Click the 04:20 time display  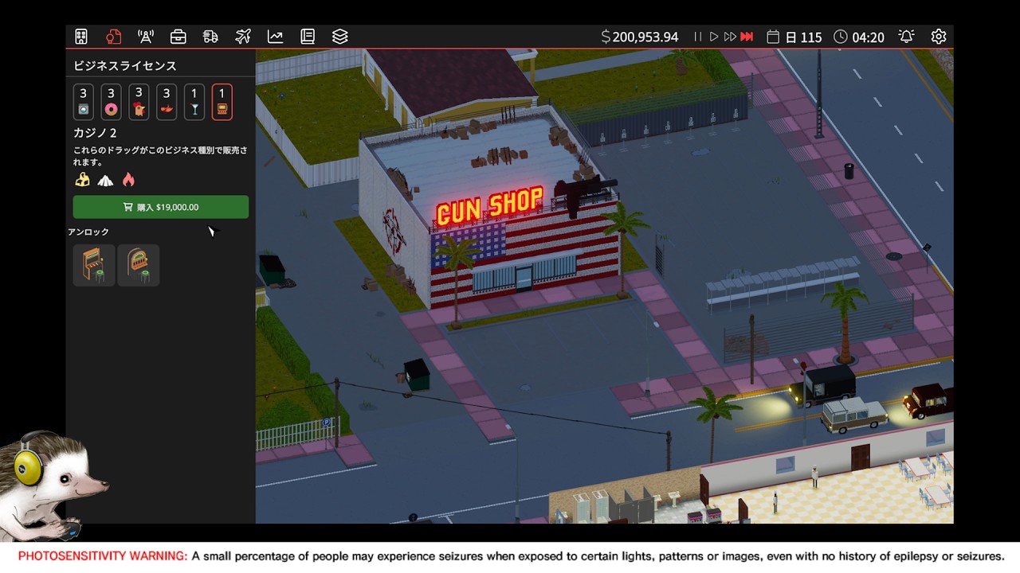[x=868, y=37]
